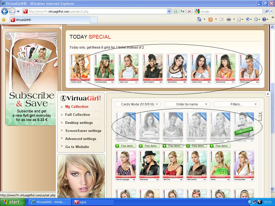
Task: Select the Dark Kingdom card
Action: point(153,69)
